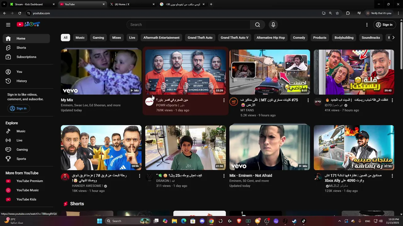This screenshot has height=226, width=403.
Task: Open History in the sidebar
Action: click(26, 81)
